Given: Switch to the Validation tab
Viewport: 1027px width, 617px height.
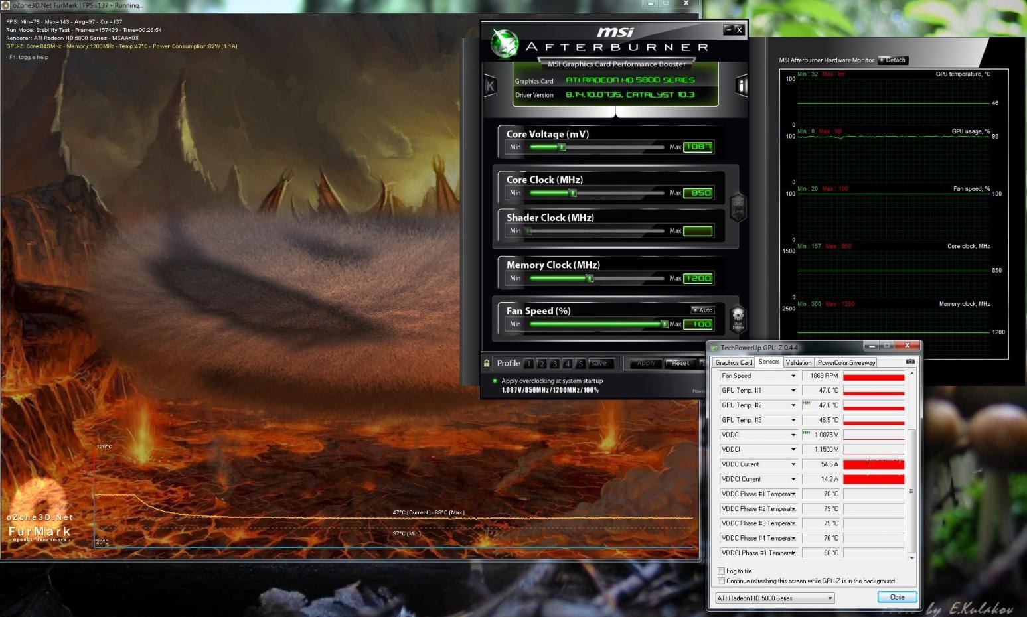Looking at the screenshot, I should click(798, 362).
